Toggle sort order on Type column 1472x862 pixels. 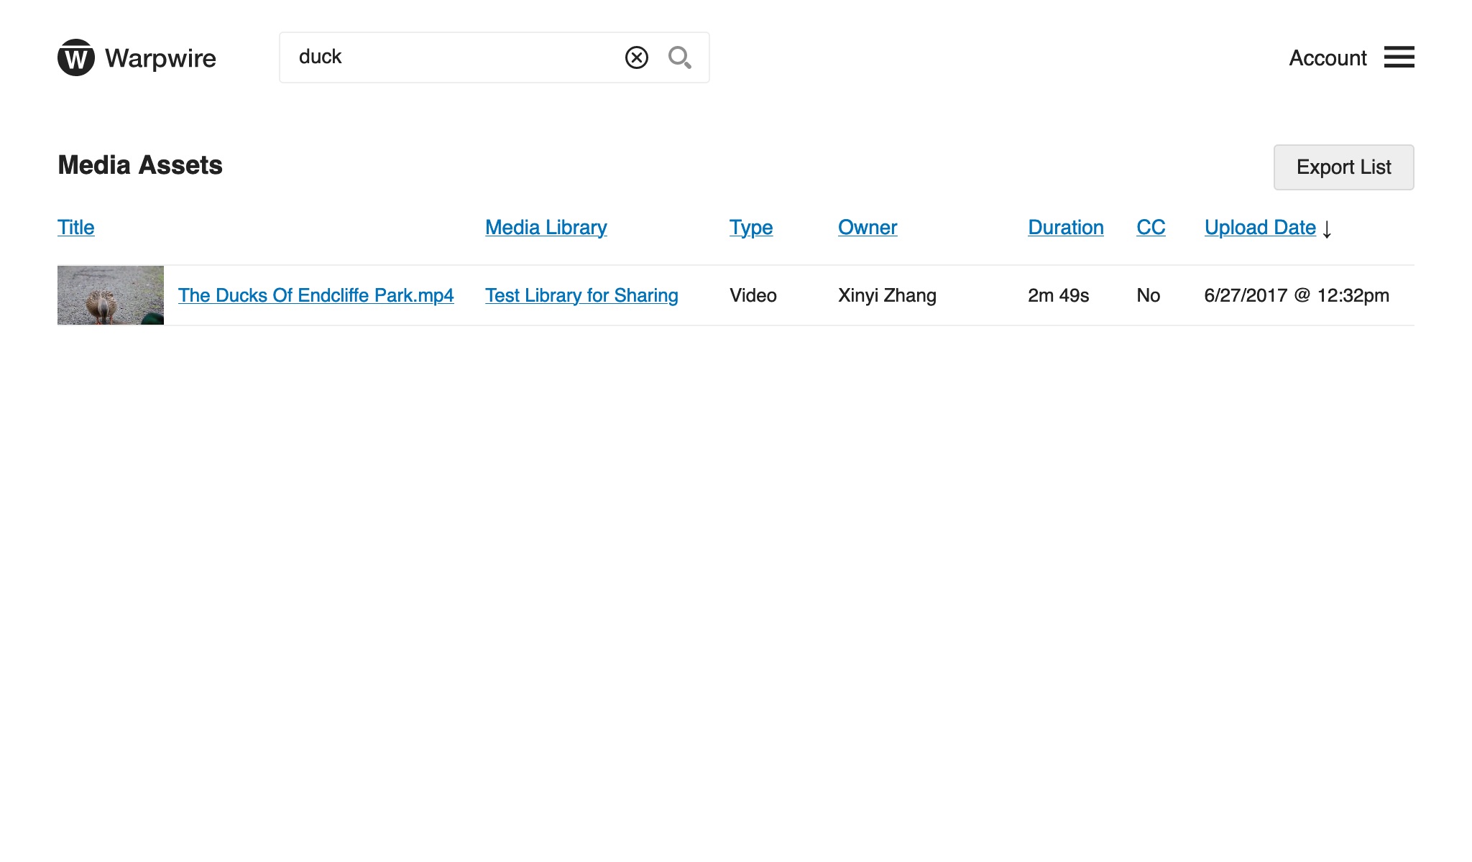(x=750, y=227)
